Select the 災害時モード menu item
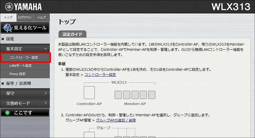Screen dimensions: 255x138 [25, 103]
